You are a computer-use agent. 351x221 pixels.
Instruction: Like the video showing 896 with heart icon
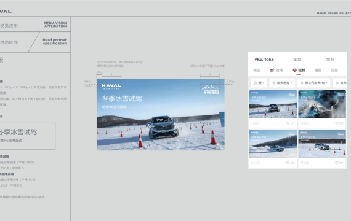point(288,163)
